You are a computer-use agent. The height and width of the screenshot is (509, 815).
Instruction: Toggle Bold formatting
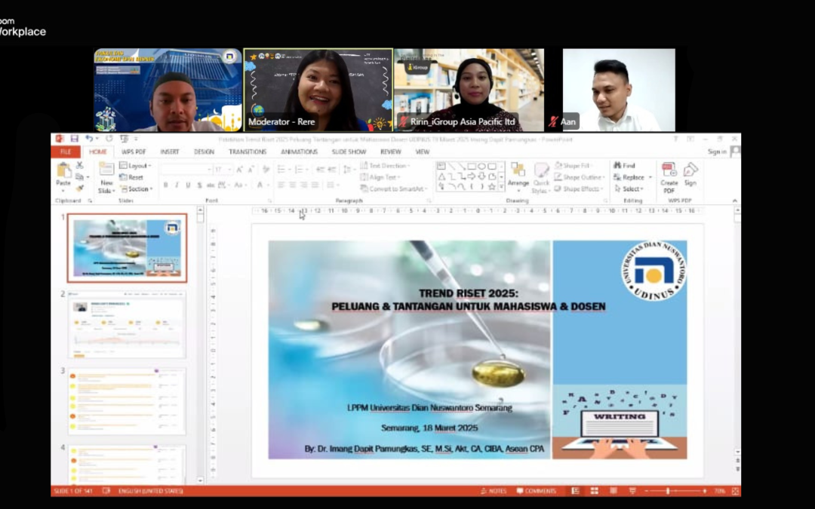pyautogui.click(x=165, y=185)
